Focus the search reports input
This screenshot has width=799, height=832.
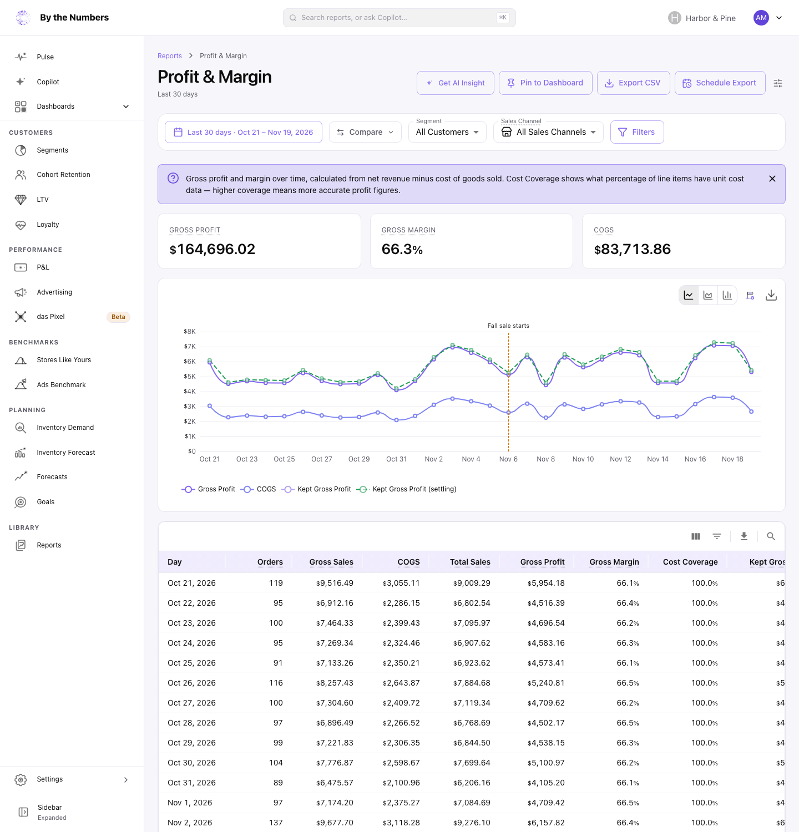[399, 18]
